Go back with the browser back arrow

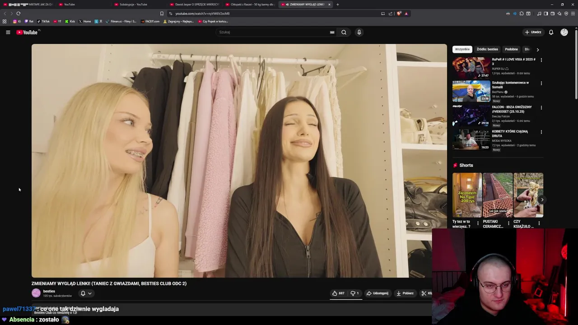click(x=5, y=14)
